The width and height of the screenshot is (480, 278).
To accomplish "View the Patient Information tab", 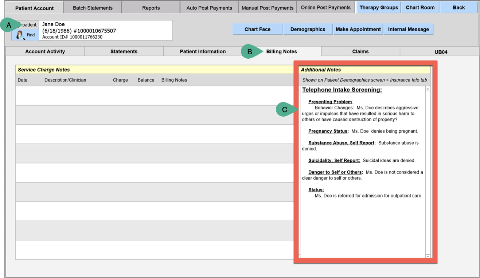I will (x=203, y=51).
